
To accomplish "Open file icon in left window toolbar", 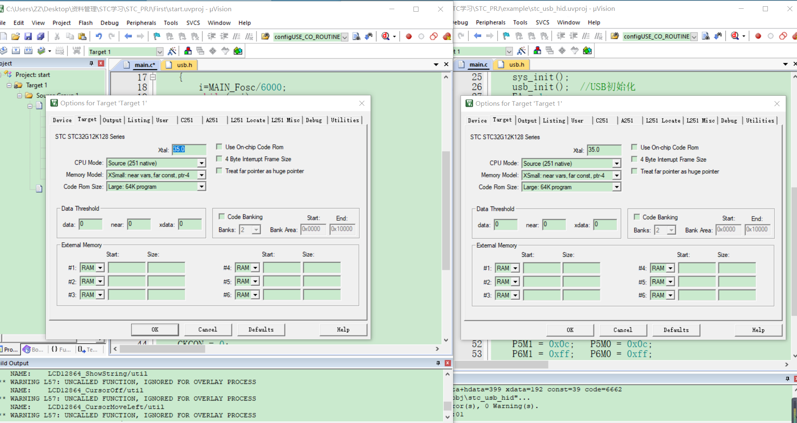I will pos(15,37).
